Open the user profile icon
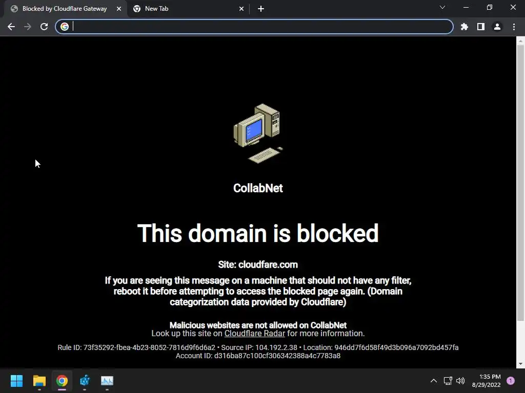 click(497, 27)
